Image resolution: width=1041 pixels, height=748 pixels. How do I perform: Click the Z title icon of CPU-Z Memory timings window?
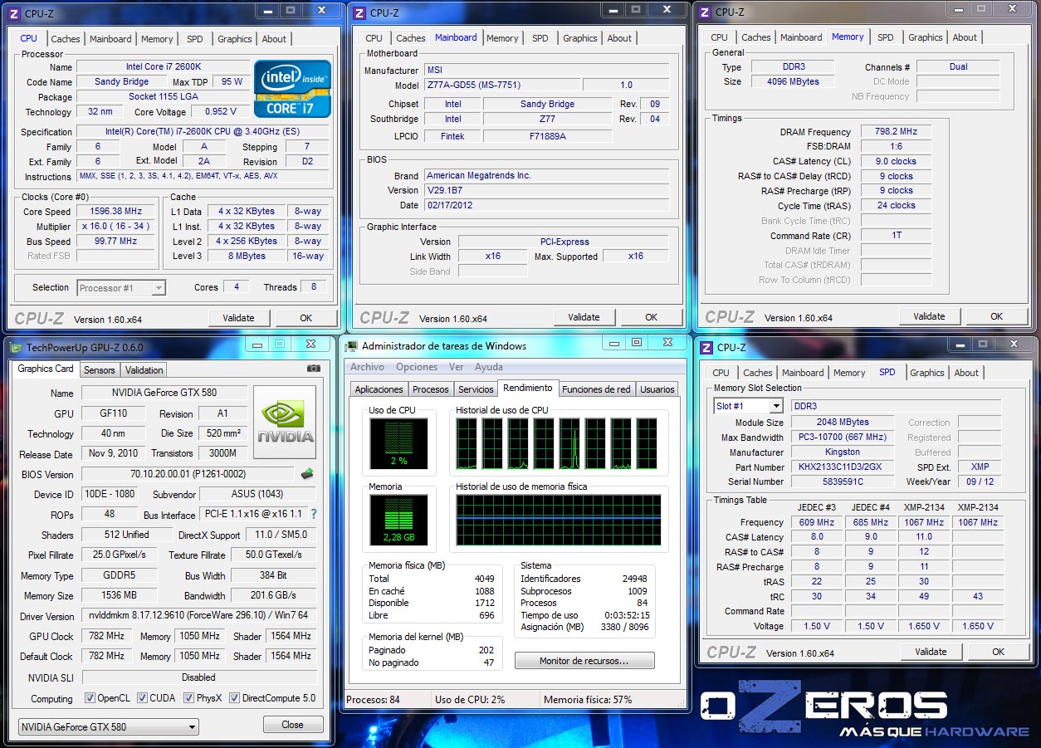pos(705,12)
